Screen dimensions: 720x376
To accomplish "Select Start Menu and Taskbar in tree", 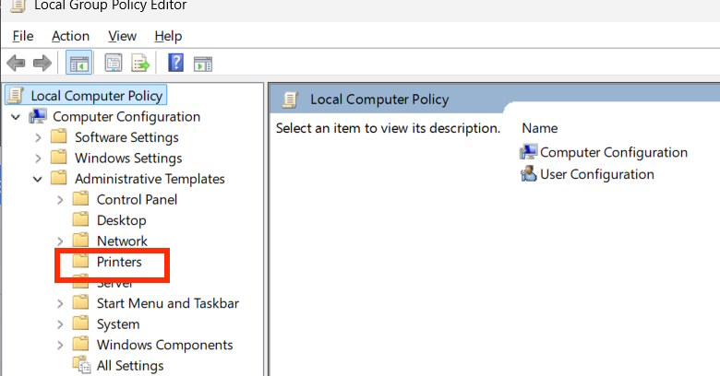I will pyautogui.click(x=168, y=303).
